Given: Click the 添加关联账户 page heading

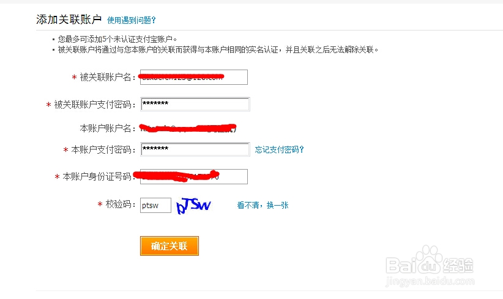Looking at the screenshot, I should click(x=69, y=20).
